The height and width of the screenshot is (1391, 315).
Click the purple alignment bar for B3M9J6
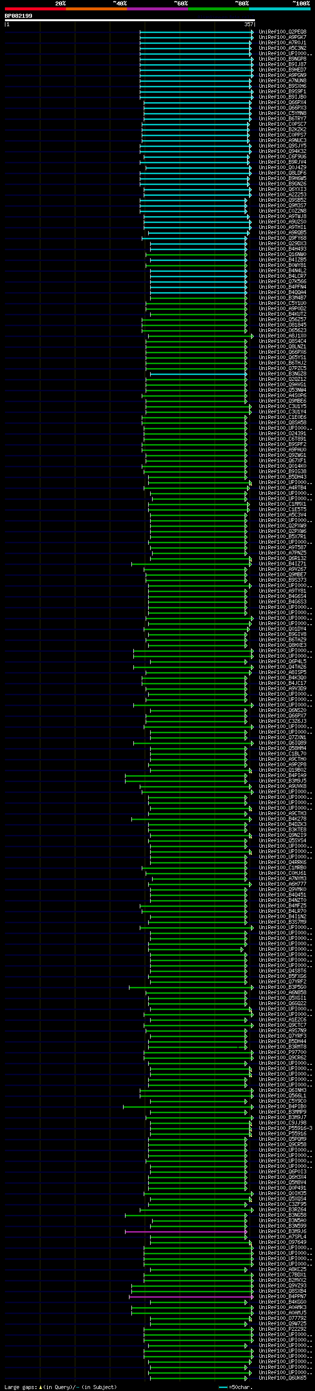tap(186, 1232)
